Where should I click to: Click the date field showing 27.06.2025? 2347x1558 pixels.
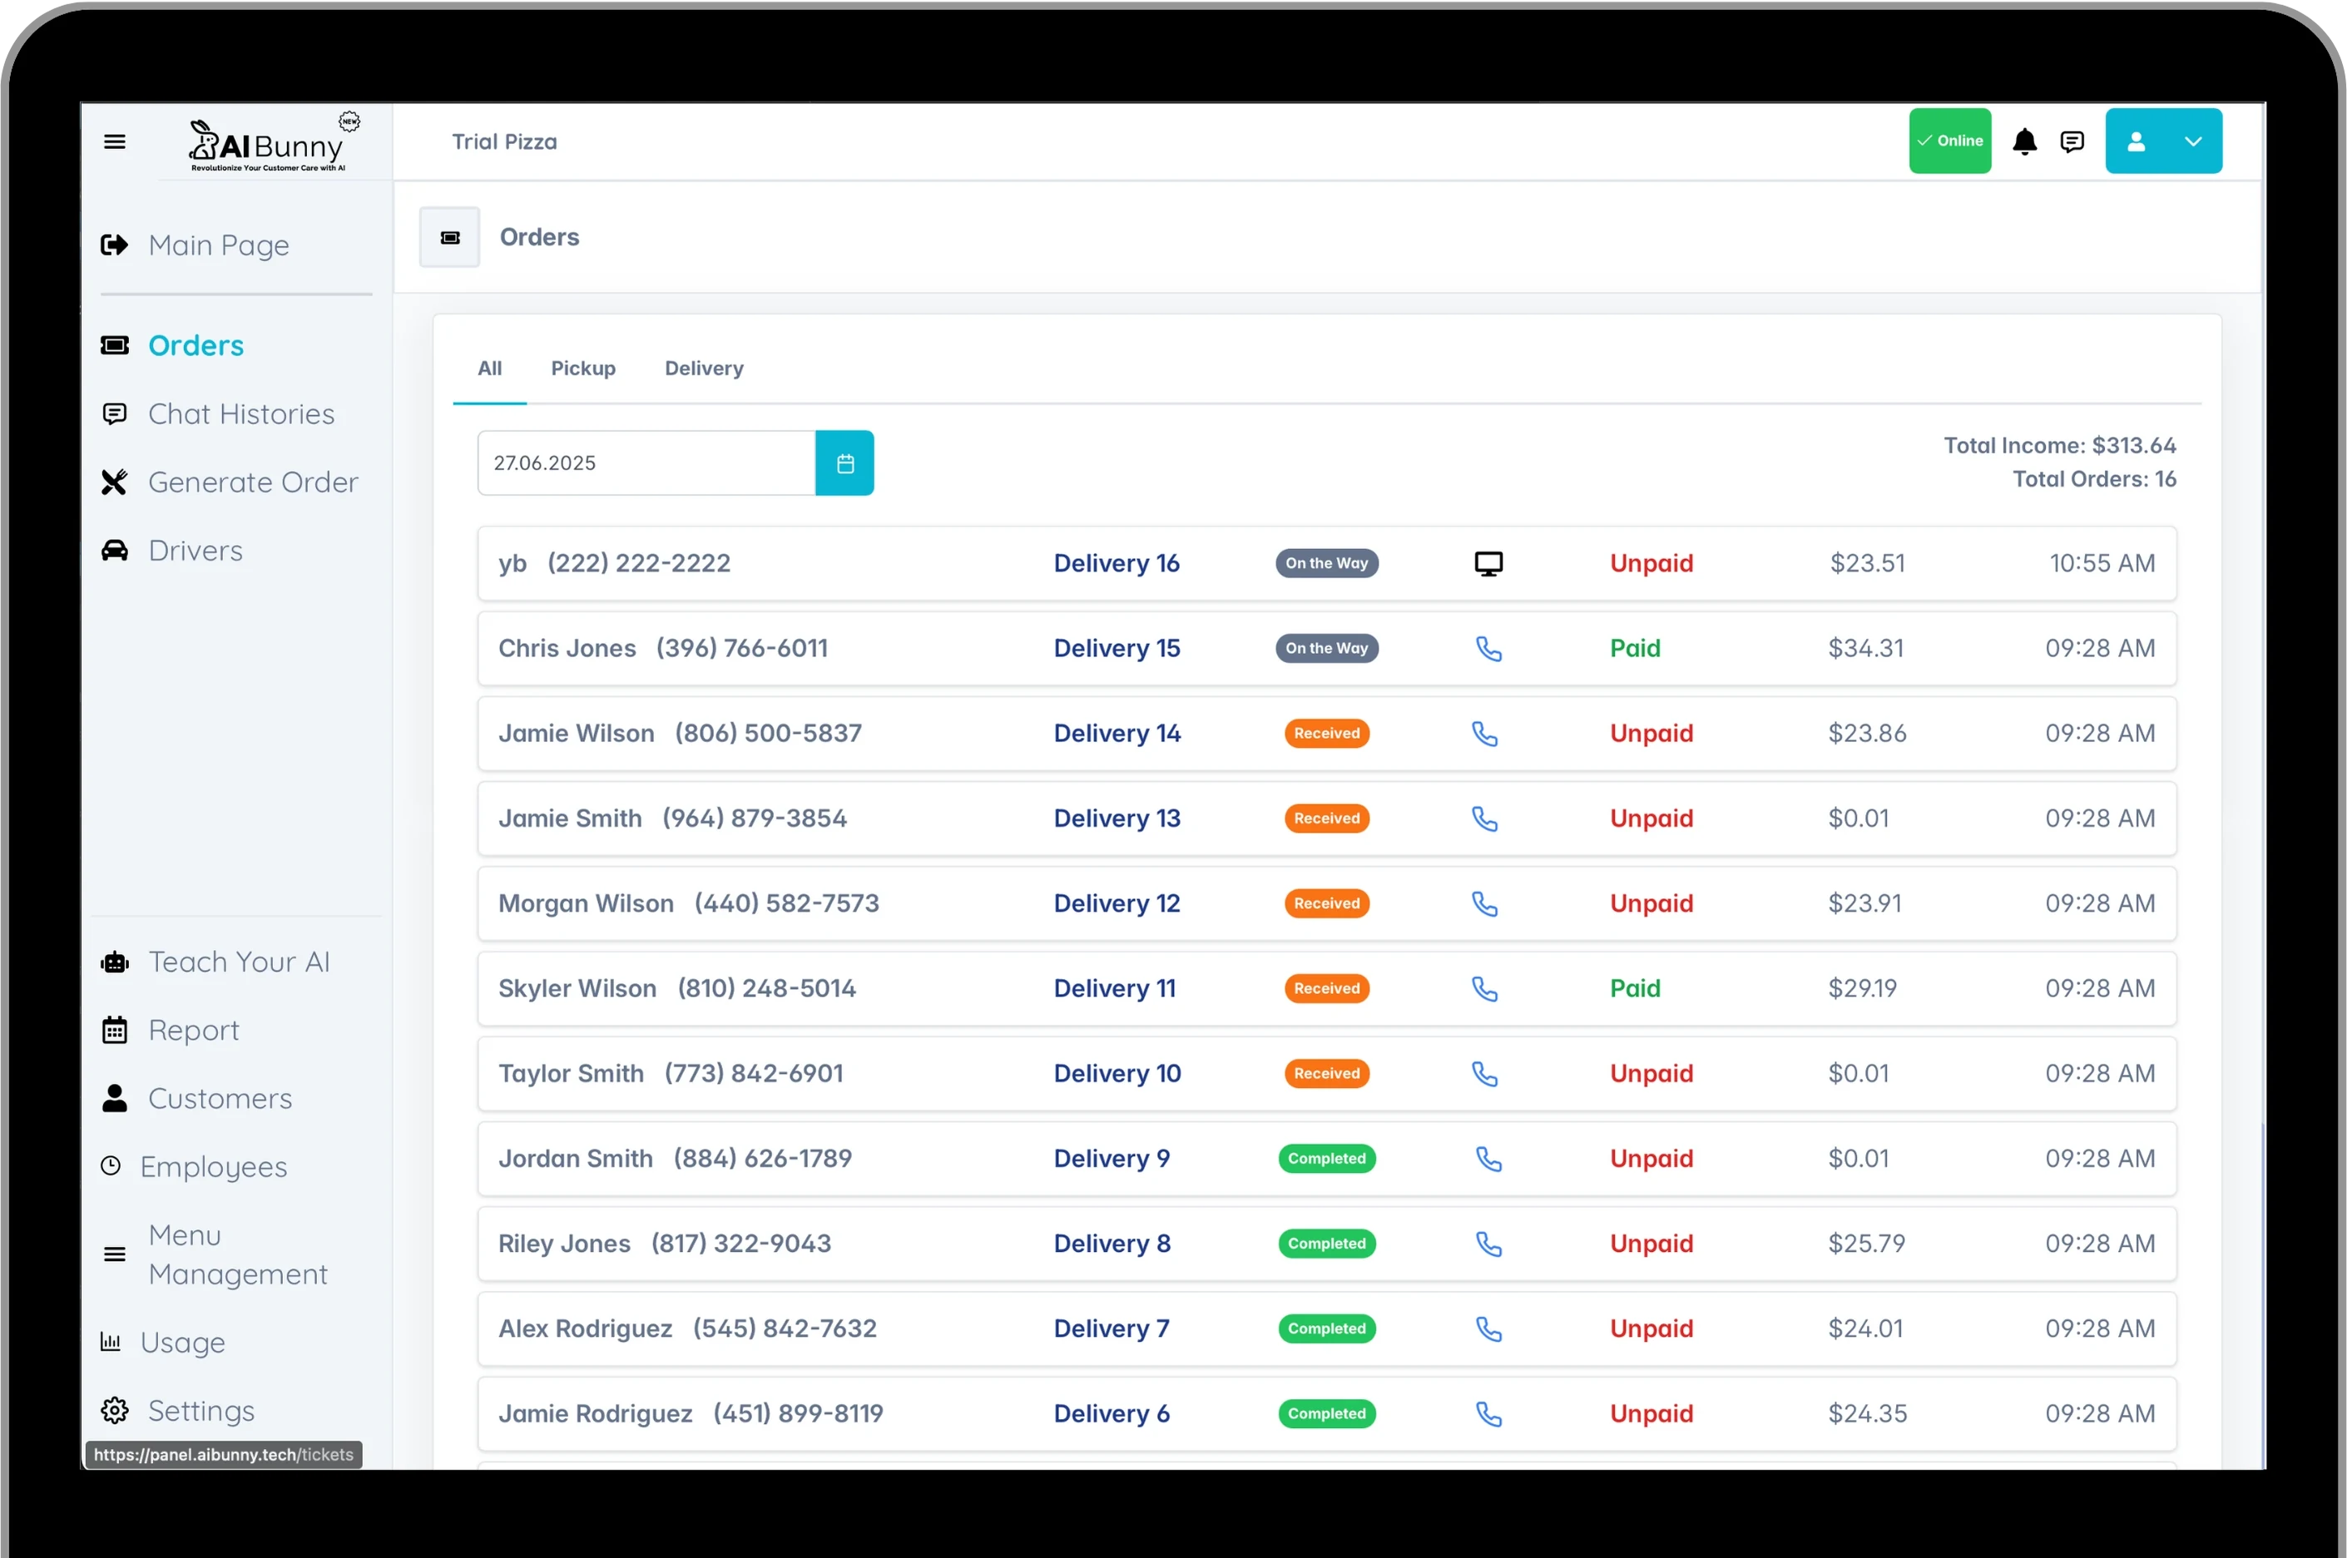coord(647,463)
